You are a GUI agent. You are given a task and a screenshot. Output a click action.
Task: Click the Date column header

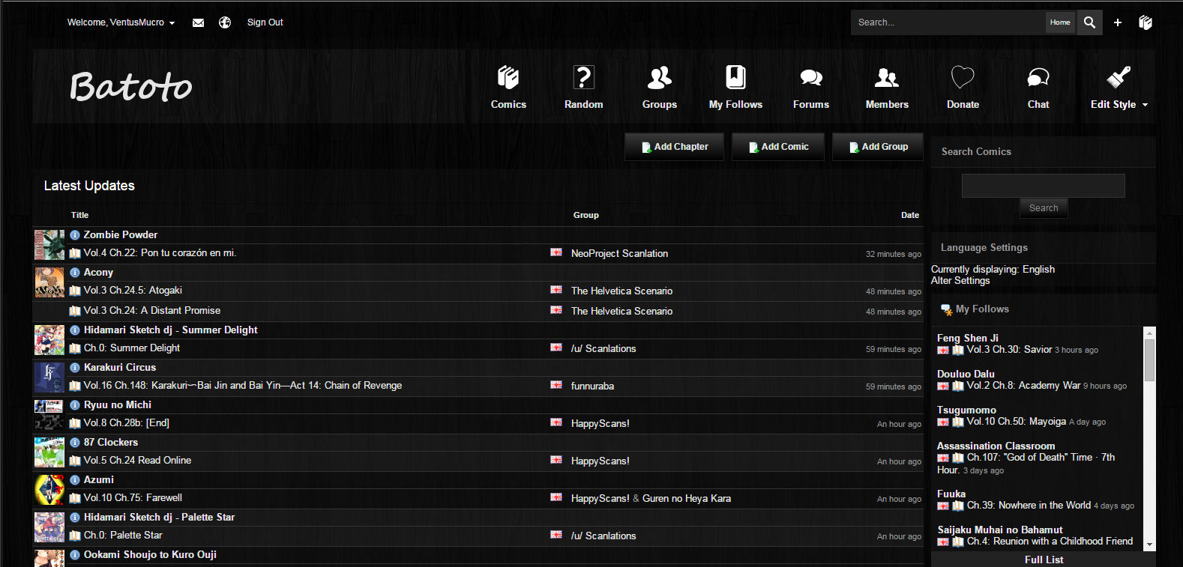coord(910,215)
